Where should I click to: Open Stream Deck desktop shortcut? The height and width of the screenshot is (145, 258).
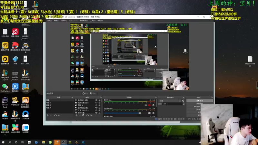coord(5,102)
